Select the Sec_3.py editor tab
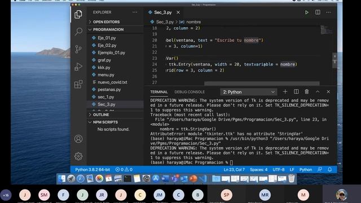Screen dimensions: 361x203 163,12
